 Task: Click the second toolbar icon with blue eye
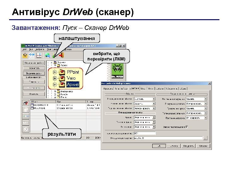[x=32, y=55]
